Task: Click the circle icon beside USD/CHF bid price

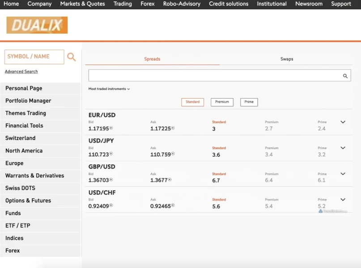Action: tap(111, 206)
